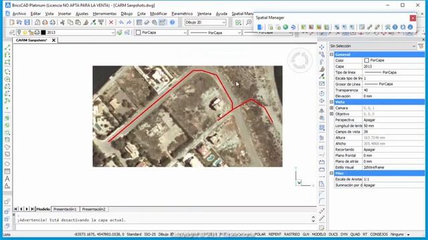The image size is (428, 240).
Task: Click the black layer color swatch beside 2013
Action: click(x=43, y=33)
